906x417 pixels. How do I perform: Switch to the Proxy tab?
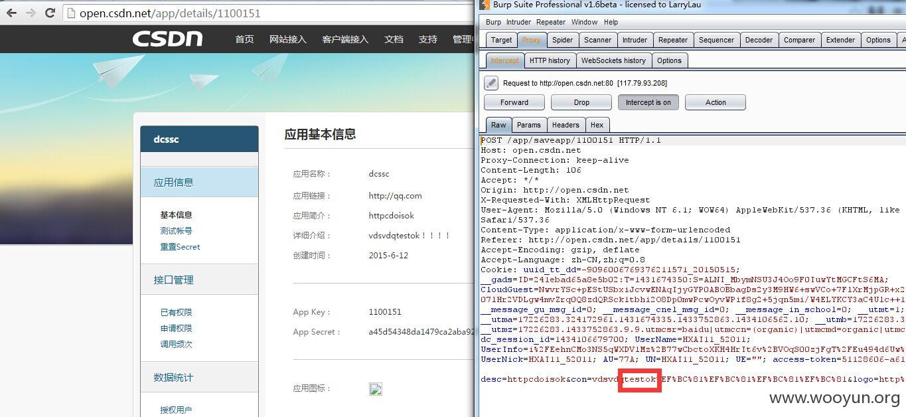click(531, 40)
